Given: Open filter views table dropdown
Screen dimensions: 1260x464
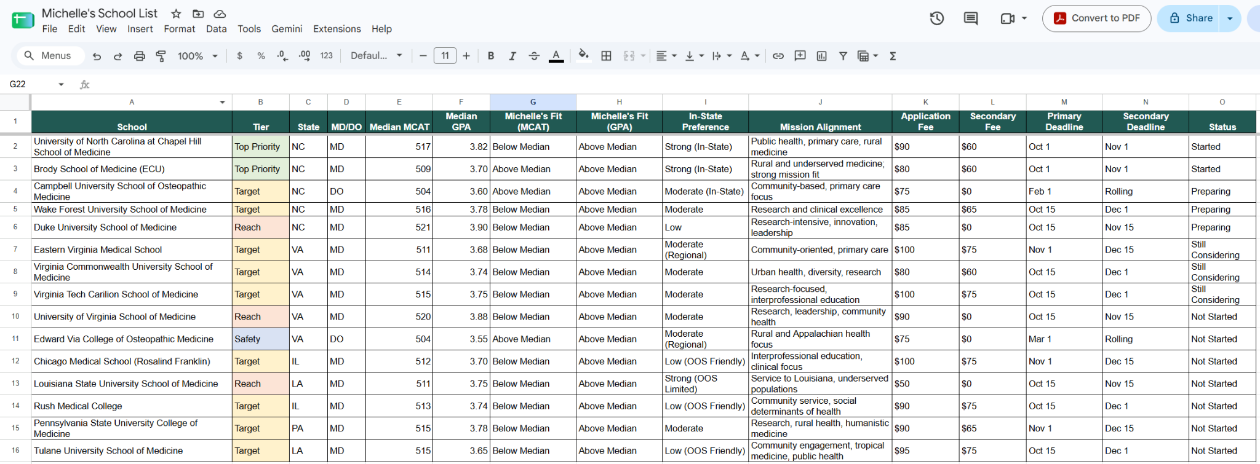Looking at the screenshot, I should click(x=867, y=56).
